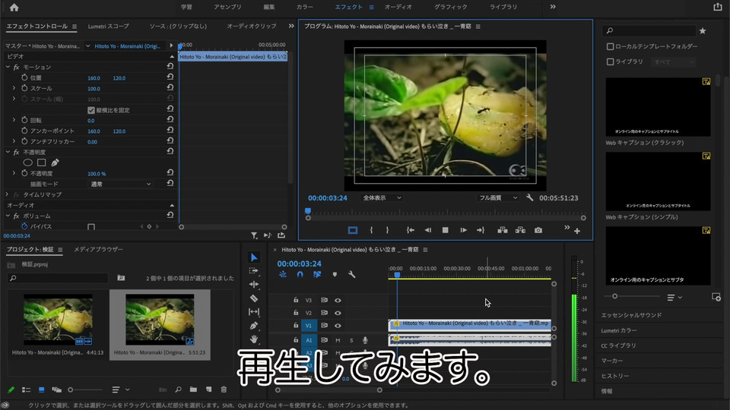730x410 pixels.
Task: Toggle the Bypass checkbox under Volume
Action: [x=91, y=227]
